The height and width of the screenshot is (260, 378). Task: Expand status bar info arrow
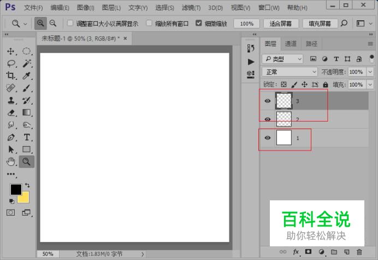click(143, 254)
